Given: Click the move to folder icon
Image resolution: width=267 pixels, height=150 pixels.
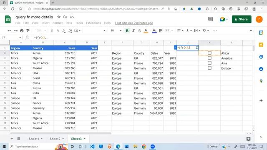Looking at the screenshot, I should [x=65, y=17].
